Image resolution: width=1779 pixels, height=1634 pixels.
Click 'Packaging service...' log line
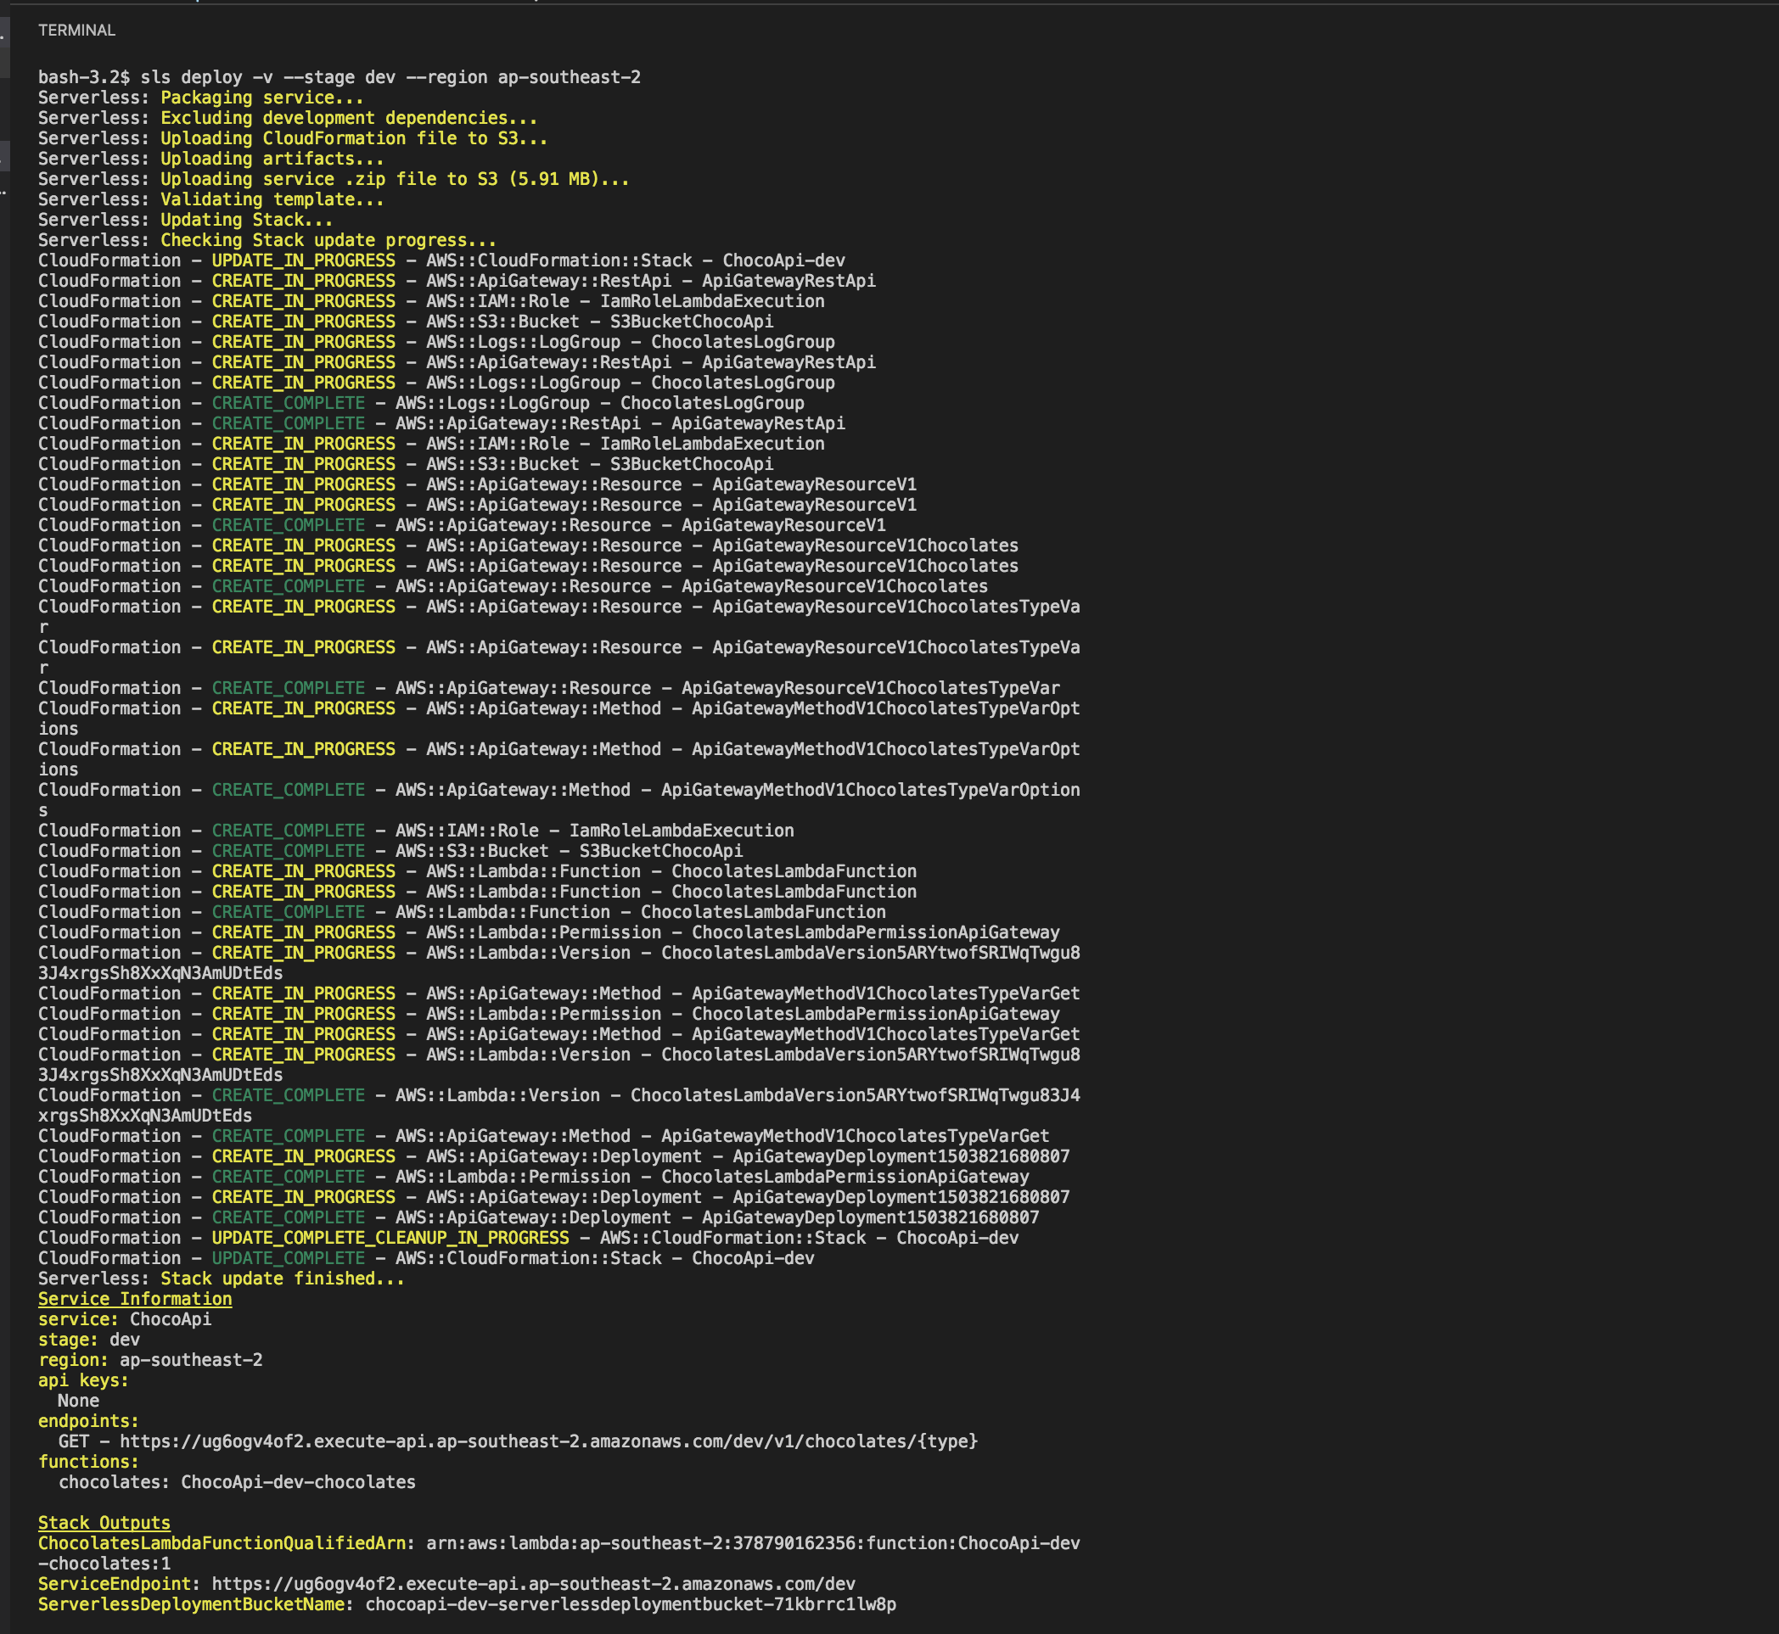200,98
